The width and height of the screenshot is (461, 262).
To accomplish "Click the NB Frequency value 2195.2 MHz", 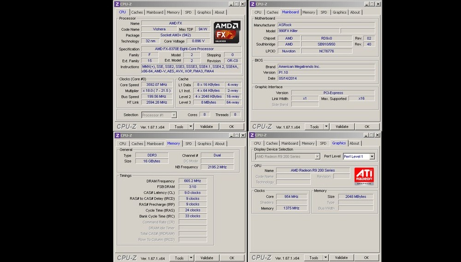I will (x=217, y=167).
